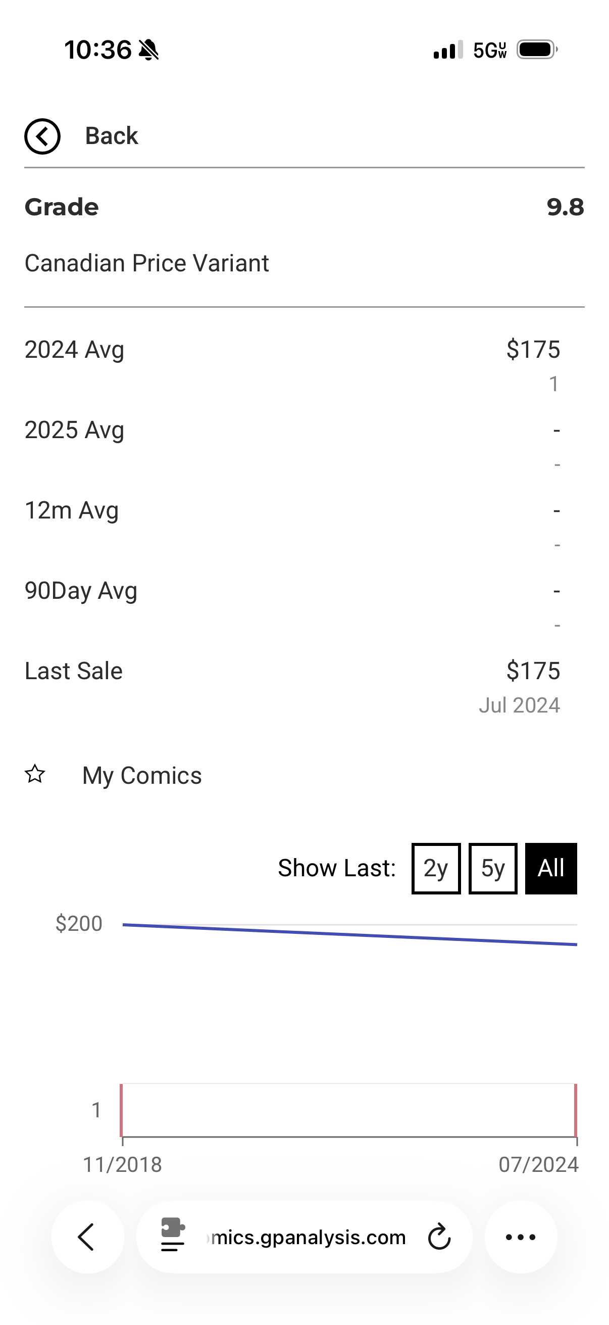Tap the cellular signal bars icon
Viewport: 609px width, 1325px height.
(447, 50)
